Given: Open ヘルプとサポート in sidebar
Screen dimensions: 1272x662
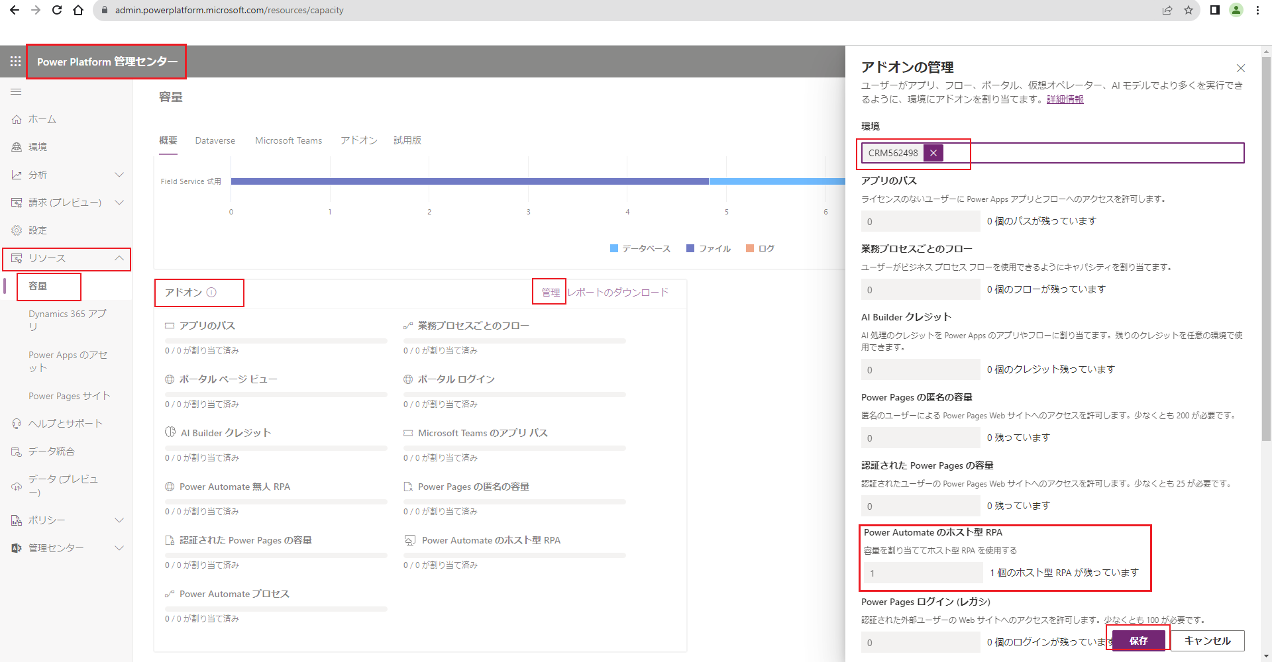Looking at the screenshot, I should (x=66, y=424).
